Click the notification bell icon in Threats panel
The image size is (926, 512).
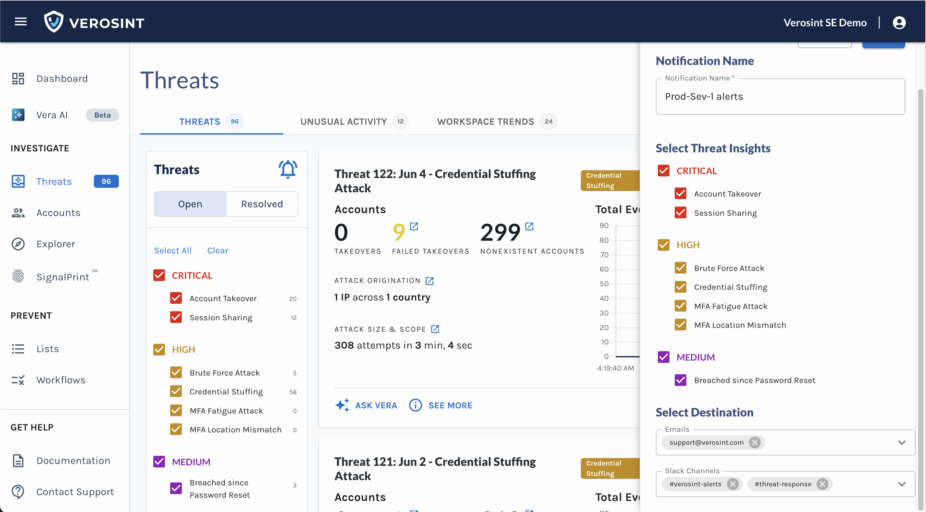pyautogui.click(x=288, y=170)
